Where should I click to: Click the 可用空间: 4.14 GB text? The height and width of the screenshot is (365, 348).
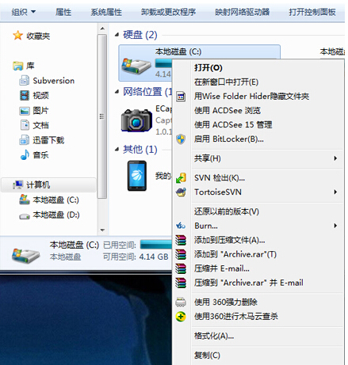pos(136,257)
